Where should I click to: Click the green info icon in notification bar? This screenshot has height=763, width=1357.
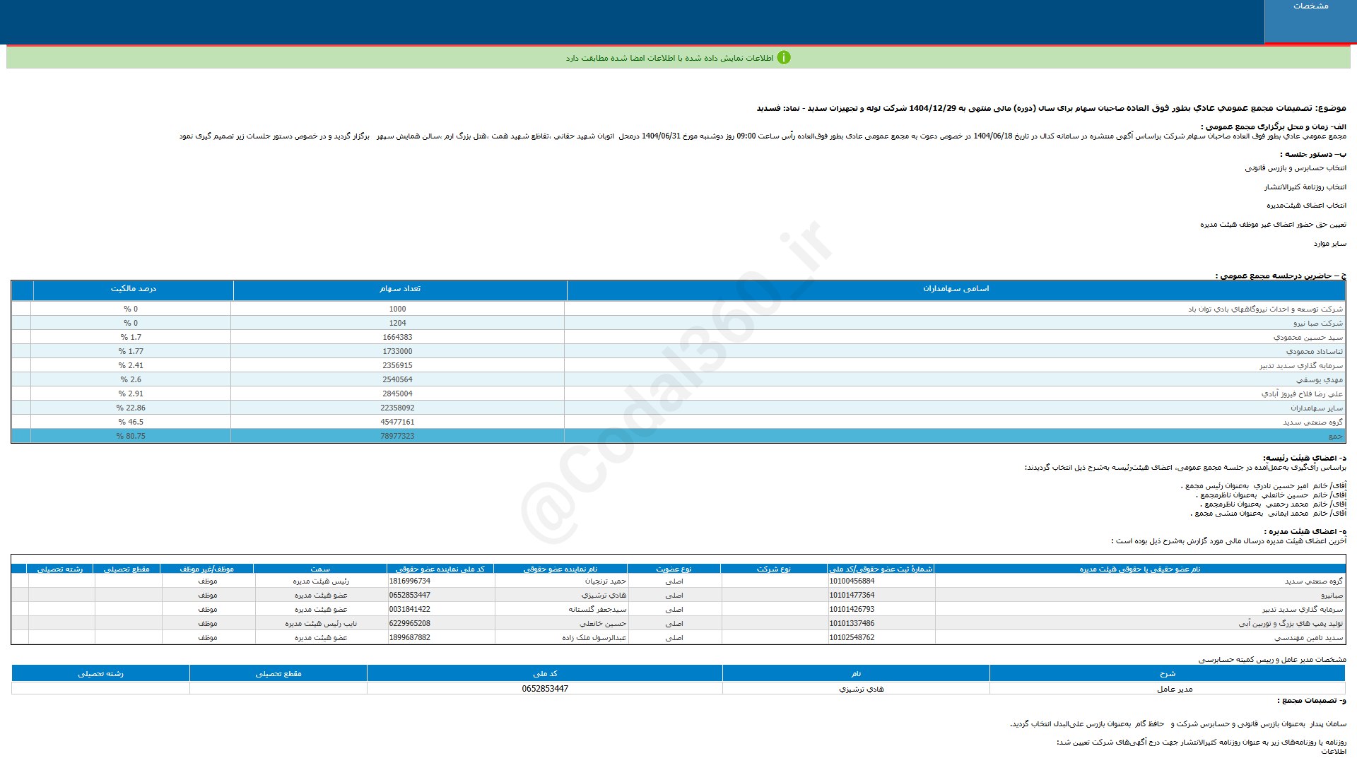[x=783, y=58]
